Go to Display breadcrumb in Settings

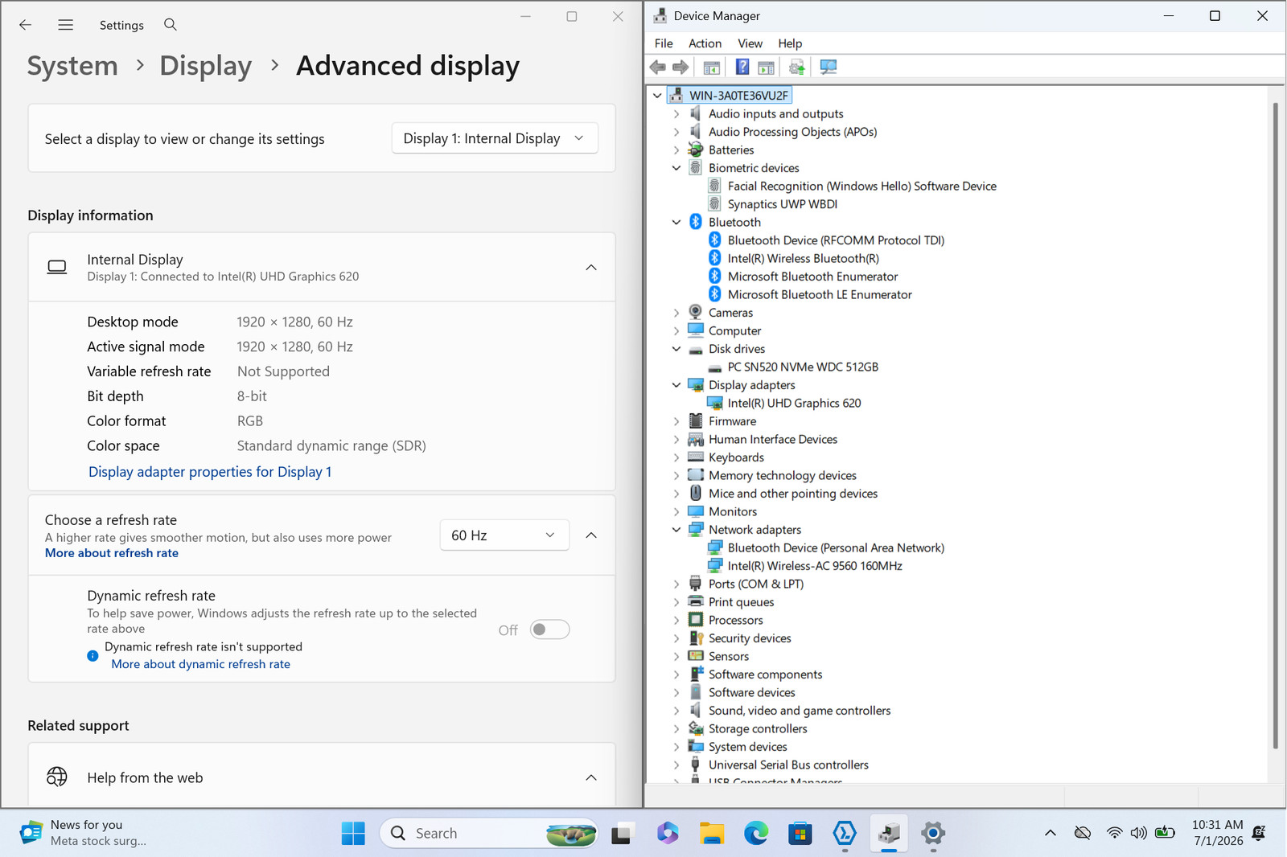pos(206,66)
